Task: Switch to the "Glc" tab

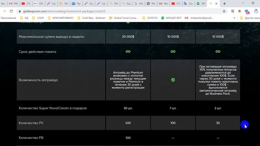Action: coord(64,4)
